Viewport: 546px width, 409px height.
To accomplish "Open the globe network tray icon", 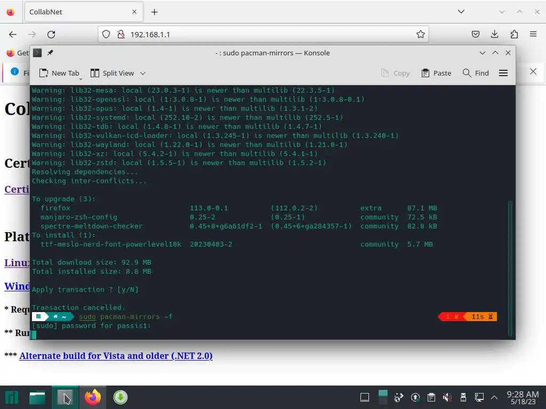I will pos(399,397).
